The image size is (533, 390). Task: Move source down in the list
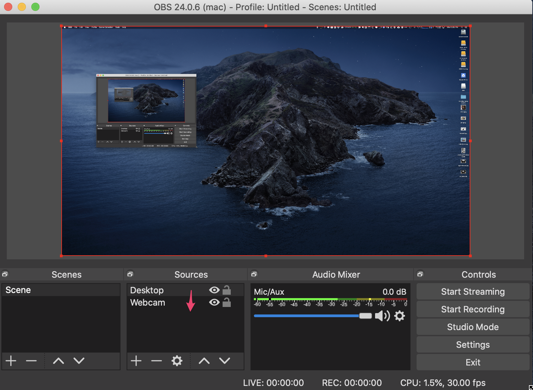[225, 361]
